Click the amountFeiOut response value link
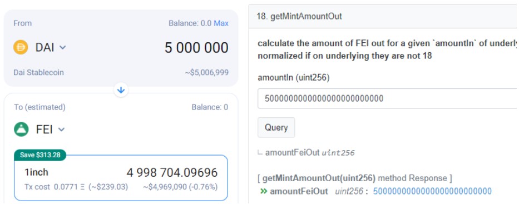519x204 pixels. click(x=432, y=191)
